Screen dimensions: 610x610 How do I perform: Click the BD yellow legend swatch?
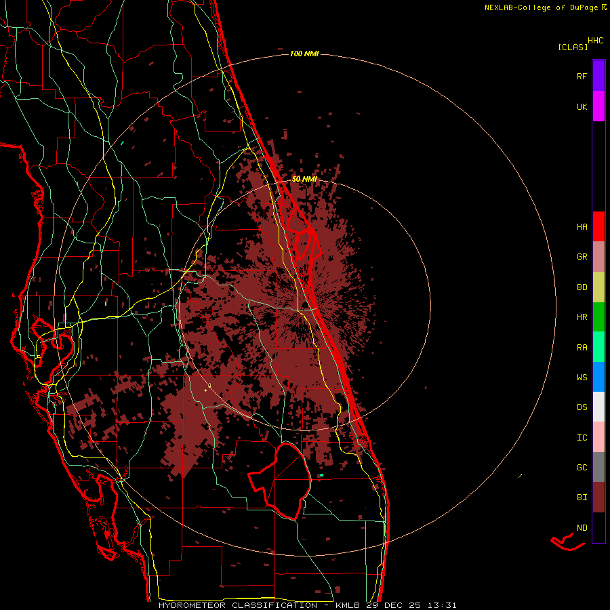(598, 287)
